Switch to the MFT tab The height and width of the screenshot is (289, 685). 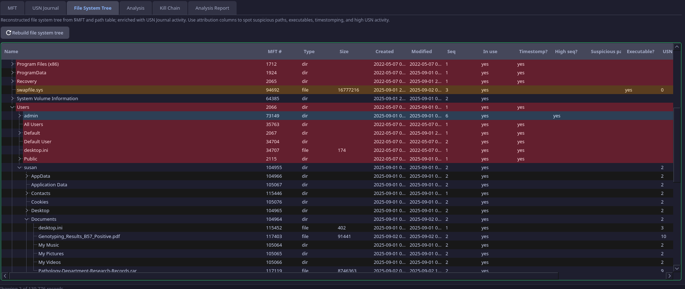point(12,8)
